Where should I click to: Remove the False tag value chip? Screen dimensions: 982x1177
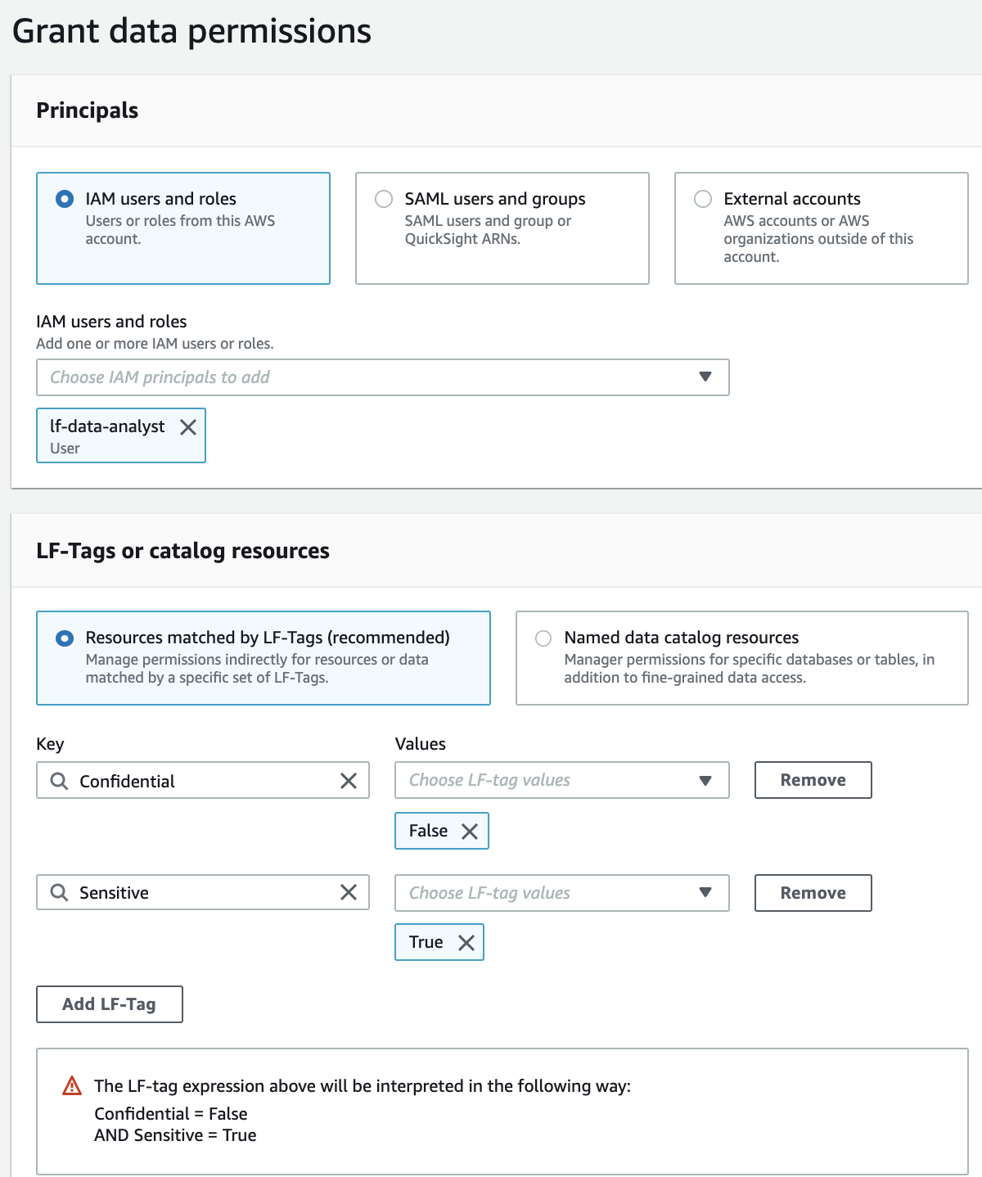pyautogui.click(x=470, y=832)
